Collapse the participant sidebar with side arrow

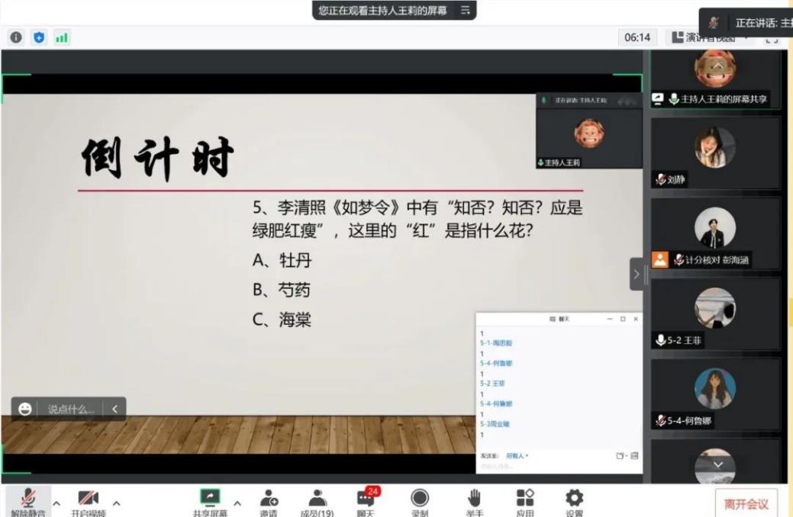point(637,274)
